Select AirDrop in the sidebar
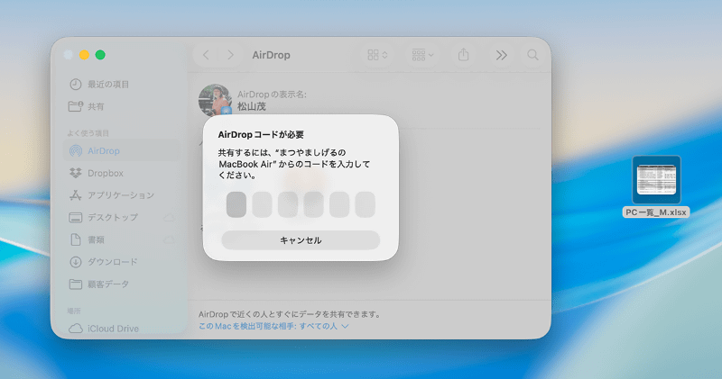Viewport: 722px width, 379px height. tap(121, 150)
